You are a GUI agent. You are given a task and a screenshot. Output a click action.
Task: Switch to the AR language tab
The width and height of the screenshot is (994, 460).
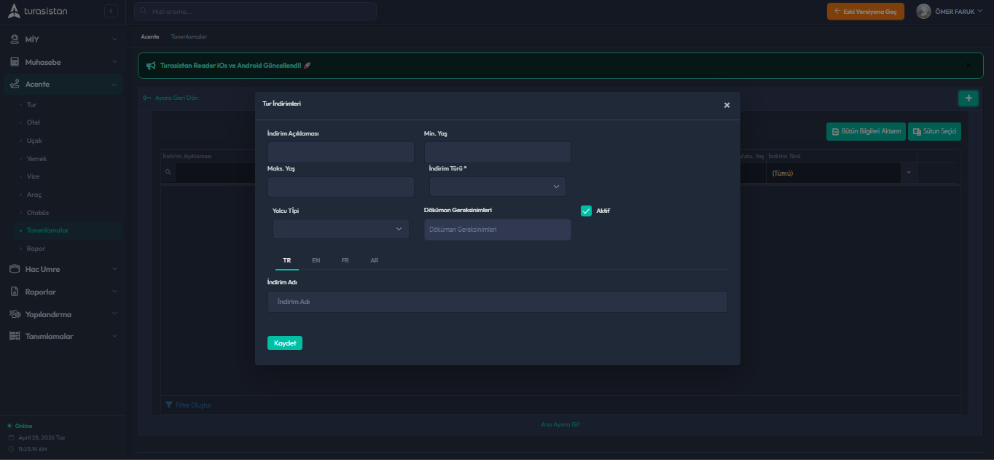[x=374, y=260]
